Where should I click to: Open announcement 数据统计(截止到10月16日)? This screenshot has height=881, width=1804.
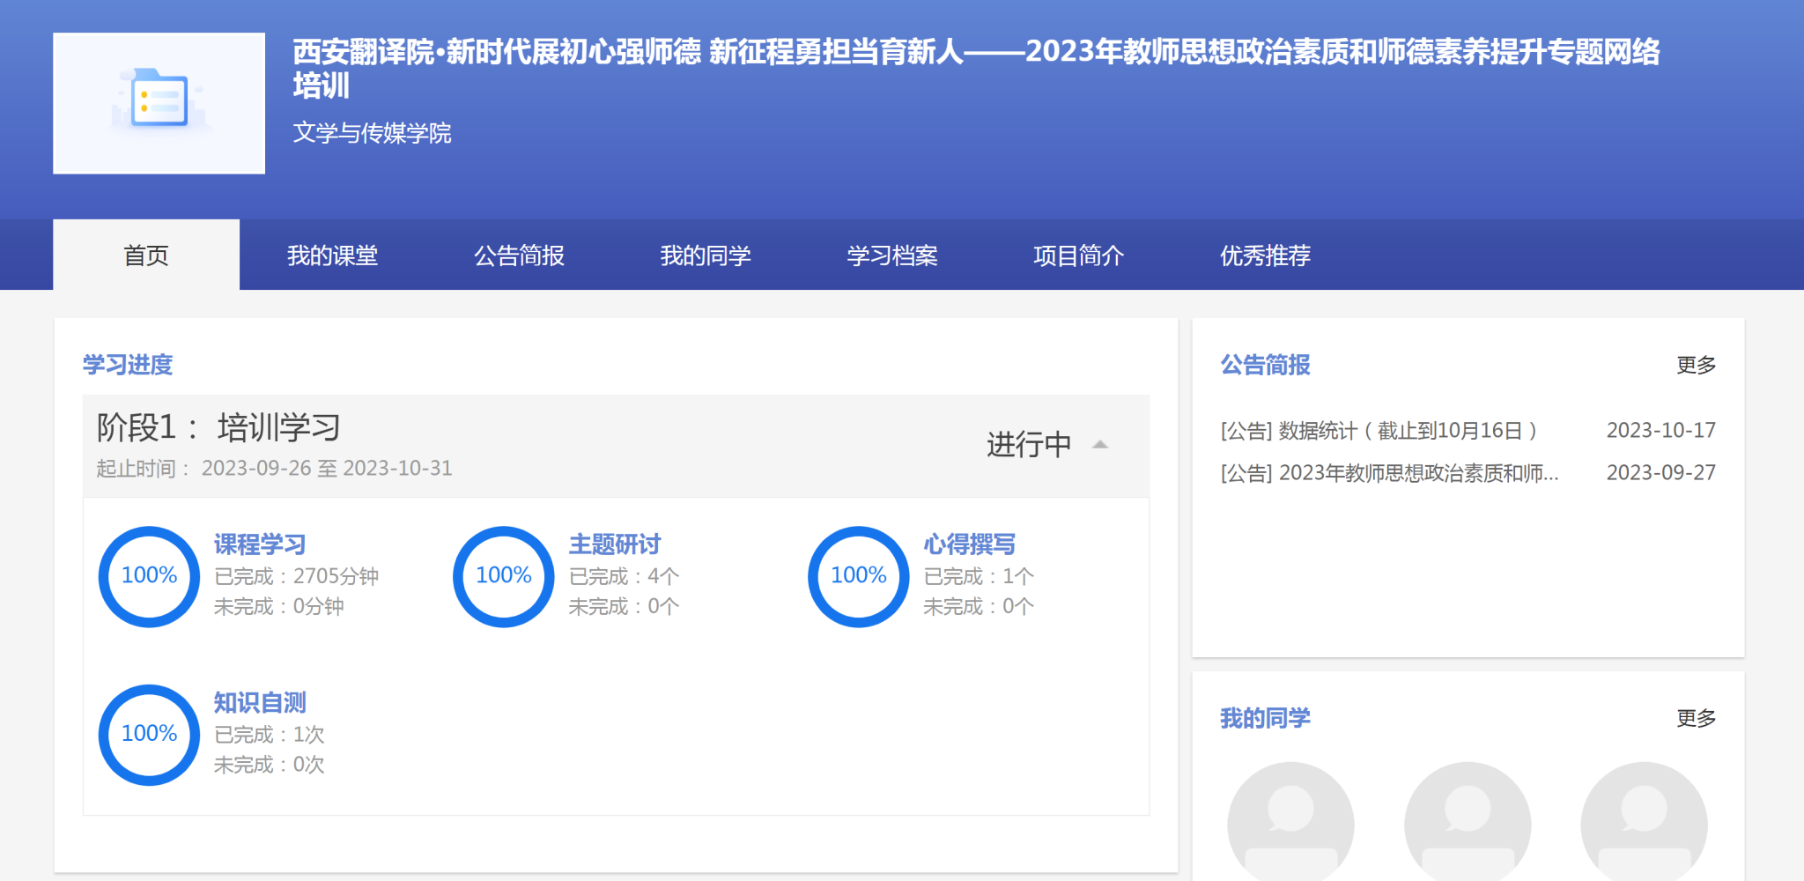pos(1379,431)
